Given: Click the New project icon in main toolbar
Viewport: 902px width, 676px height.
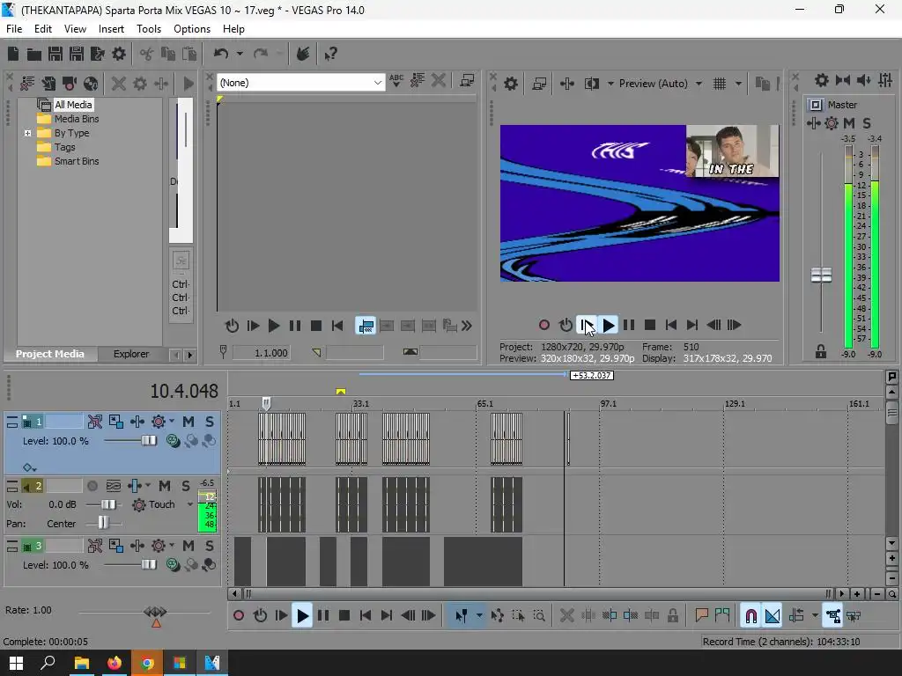Looking at the screenshot, I should pos(13,54).
